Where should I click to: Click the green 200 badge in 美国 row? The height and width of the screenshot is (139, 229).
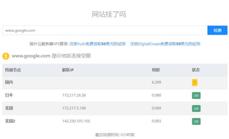(x=196, y=109)
